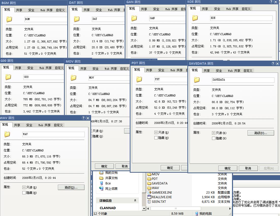280x216 pixels.
Task: Click the Explorer horizontal scrollbar right arrow
Action: tap(230, 208)
